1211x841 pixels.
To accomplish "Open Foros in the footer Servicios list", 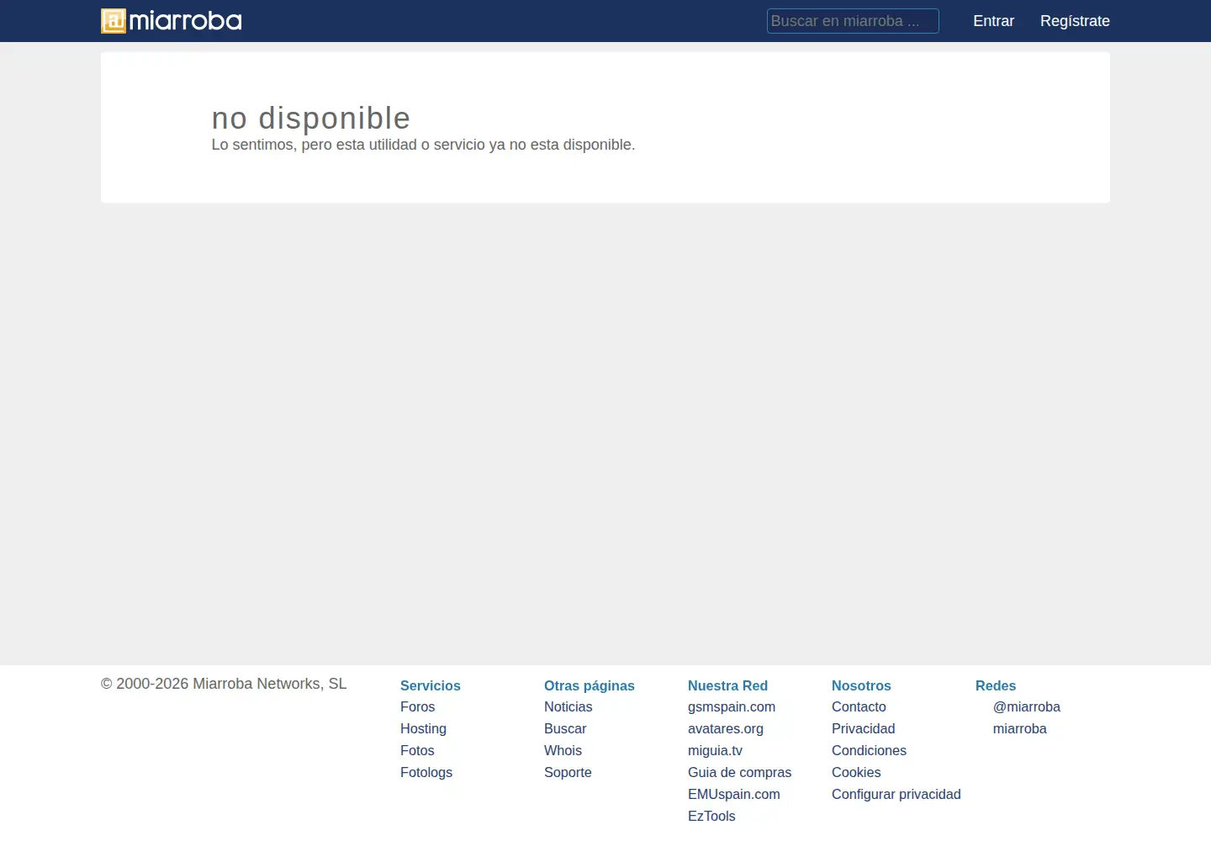I will click(x=418, y=707).
